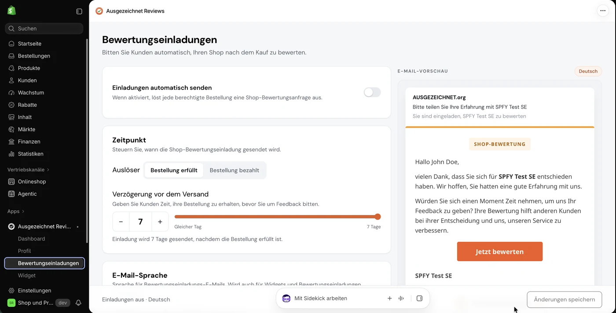Expand the Vertriebskanäle section
The image size is (616, 313).
pos(29,170)
